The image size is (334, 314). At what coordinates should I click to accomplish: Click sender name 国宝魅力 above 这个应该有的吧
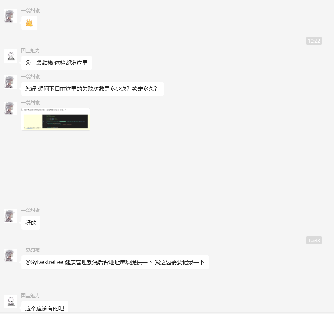coord(30,296)
